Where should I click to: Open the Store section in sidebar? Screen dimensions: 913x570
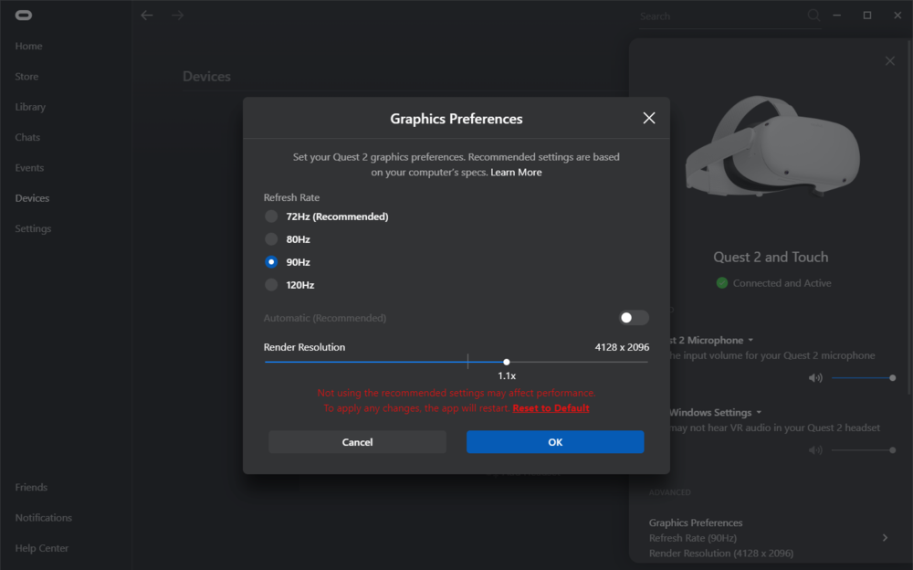click(x=26, y=77)
